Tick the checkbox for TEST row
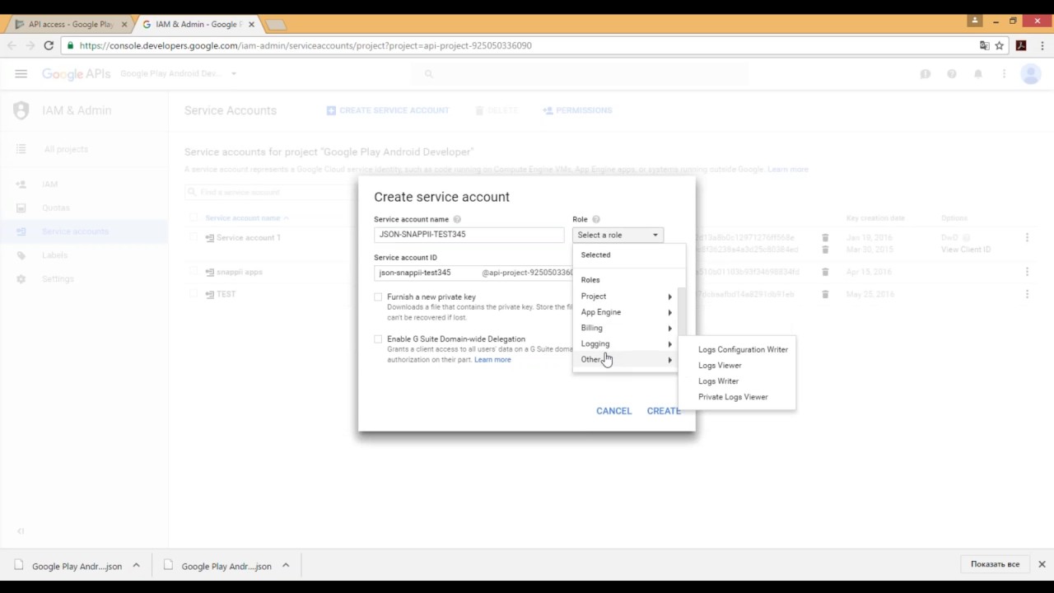This screenshot has width=1054, height=593. [194, 294]
